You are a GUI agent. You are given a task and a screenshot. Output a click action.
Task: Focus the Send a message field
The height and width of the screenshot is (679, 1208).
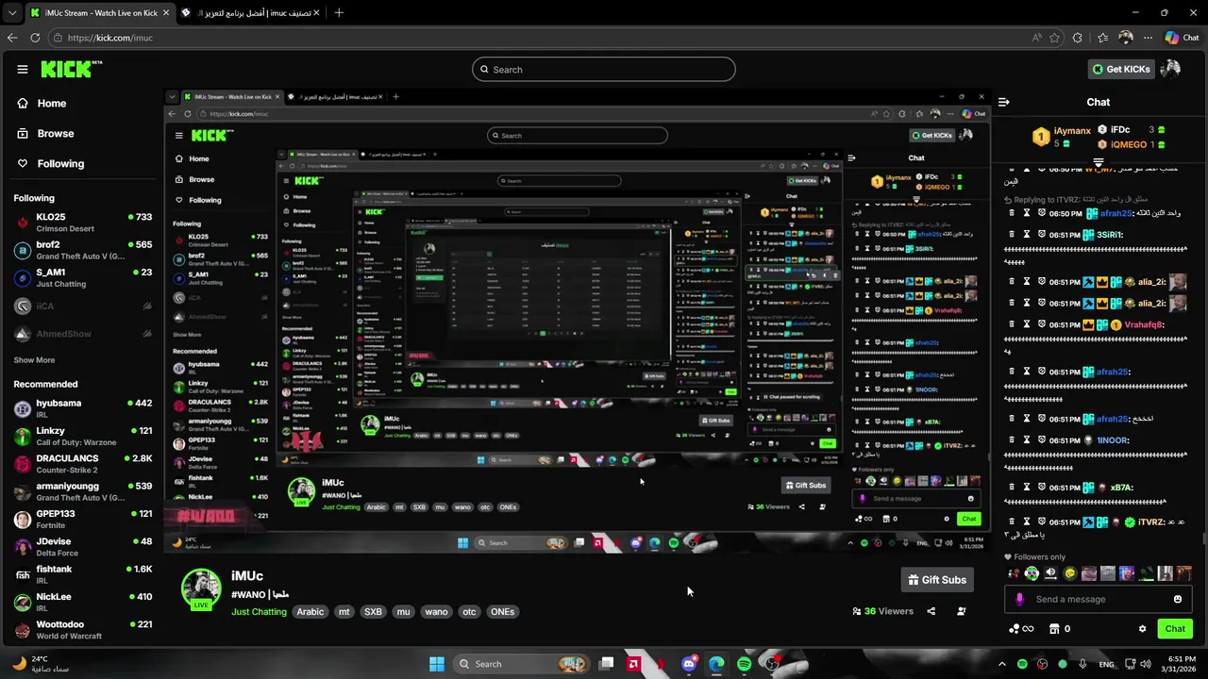point(1098,599)
